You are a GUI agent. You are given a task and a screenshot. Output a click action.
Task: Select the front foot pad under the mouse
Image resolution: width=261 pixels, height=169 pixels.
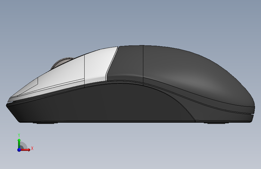[45, 123]
